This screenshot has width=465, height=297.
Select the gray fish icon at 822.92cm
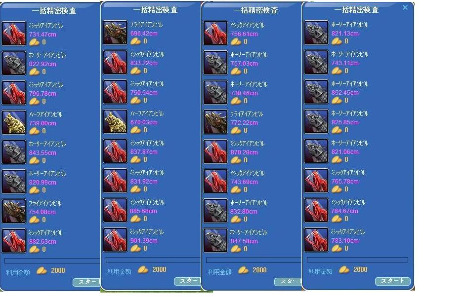[14, 63]
